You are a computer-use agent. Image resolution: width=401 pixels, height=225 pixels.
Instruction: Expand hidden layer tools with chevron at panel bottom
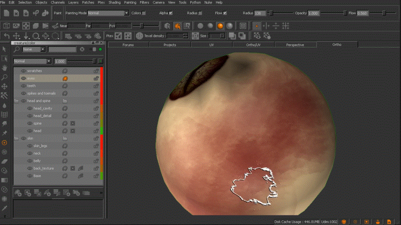[101, 193]
